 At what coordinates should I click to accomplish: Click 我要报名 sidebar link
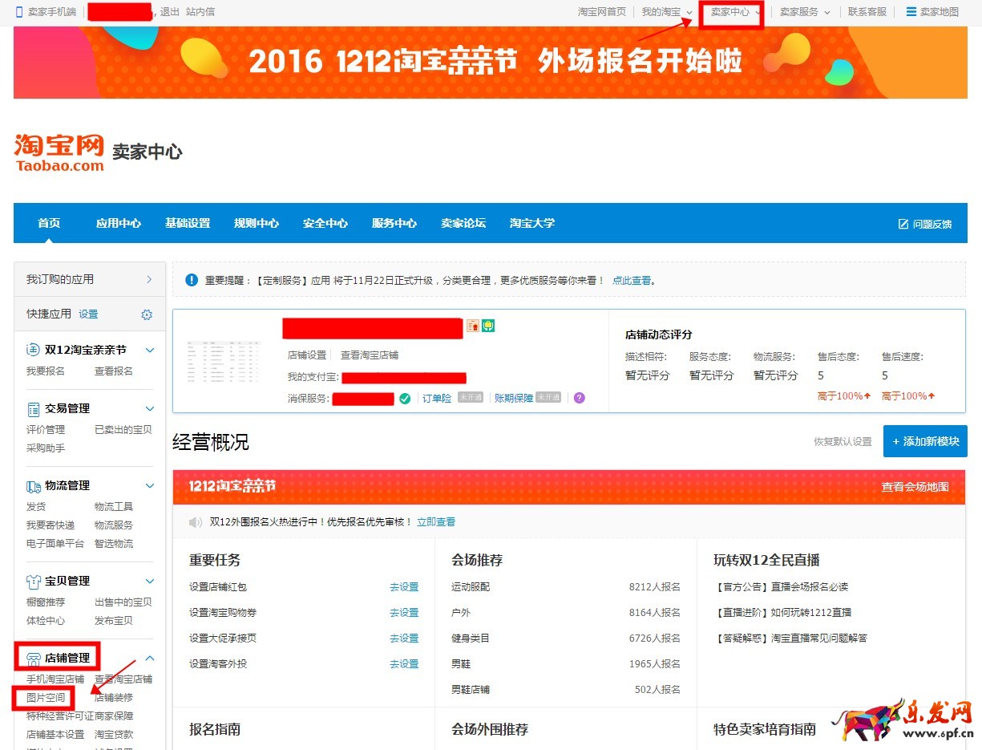(46, 371)
